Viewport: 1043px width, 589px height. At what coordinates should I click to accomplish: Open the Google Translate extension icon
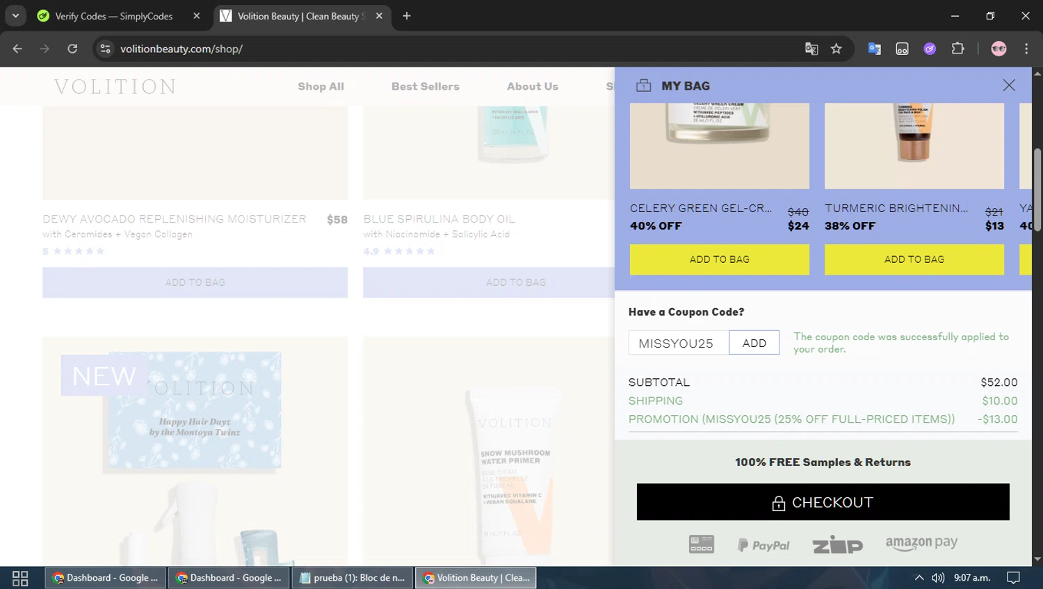[875, 49]
